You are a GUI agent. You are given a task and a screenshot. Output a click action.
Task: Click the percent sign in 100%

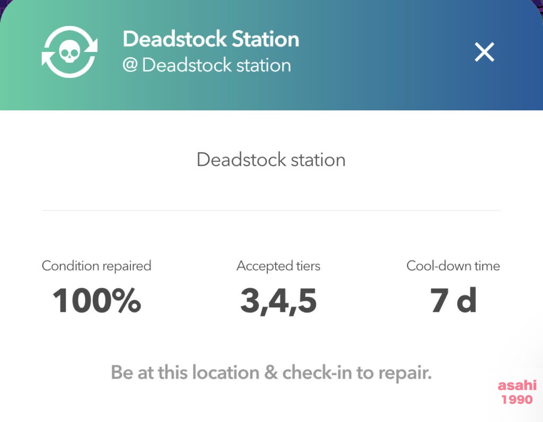coord(126,301)
